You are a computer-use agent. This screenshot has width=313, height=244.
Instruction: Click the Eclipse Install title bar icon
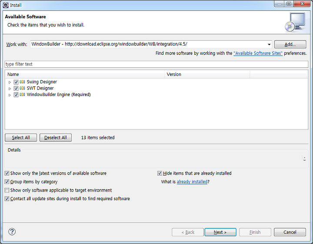click(x=6, y=5)
